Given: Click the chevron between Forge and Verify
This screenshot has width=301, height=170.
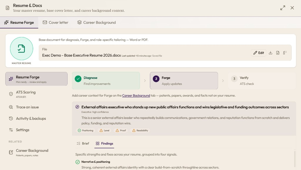Looking at the screenshot, I should [x=223, y=81].
